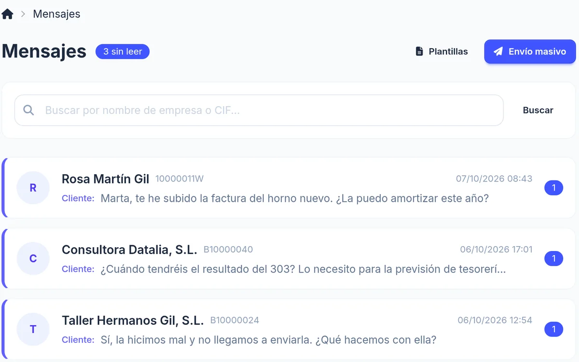Image resolution: width=579 pixels, height=362 pixels.
Task: Click the T avatar of Taller Hermanos Gil
Action: click(33, 329)
